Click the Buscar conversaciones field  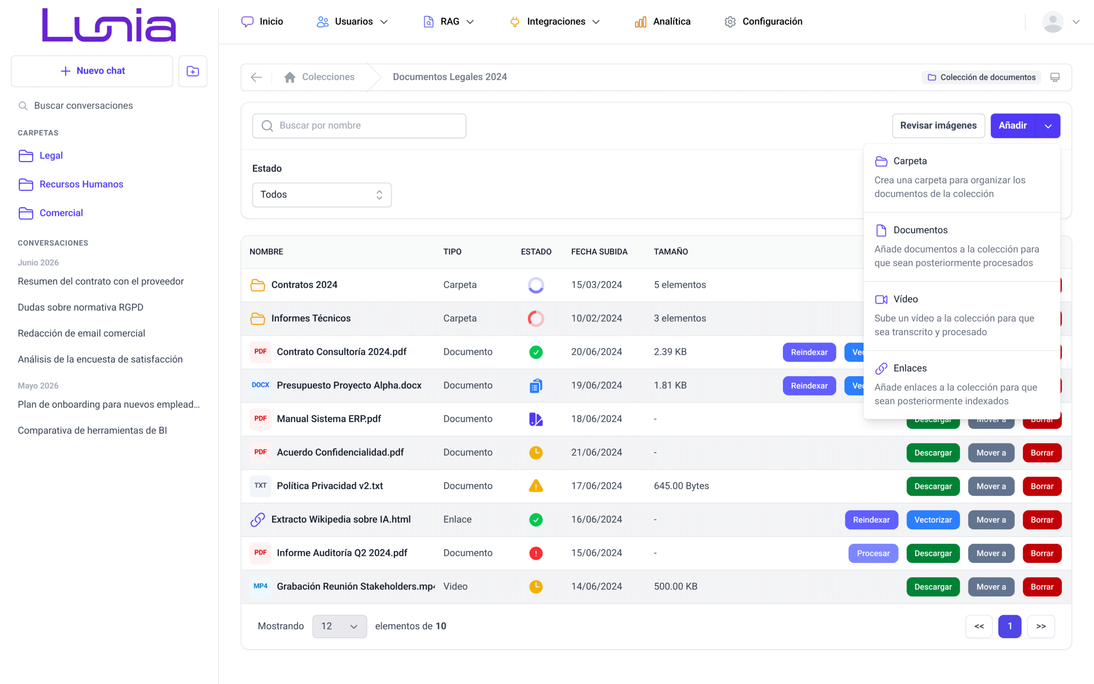pos(109,106)
